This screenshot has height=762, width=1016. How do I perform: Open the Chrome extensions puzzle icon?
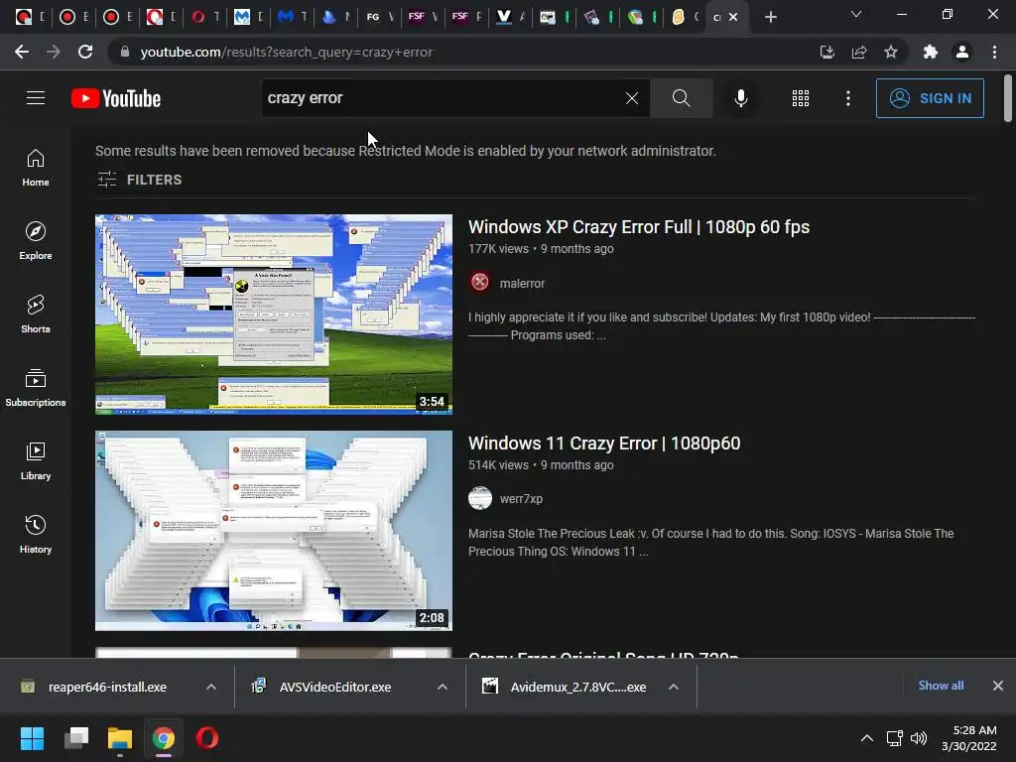[x=931, y=52]
